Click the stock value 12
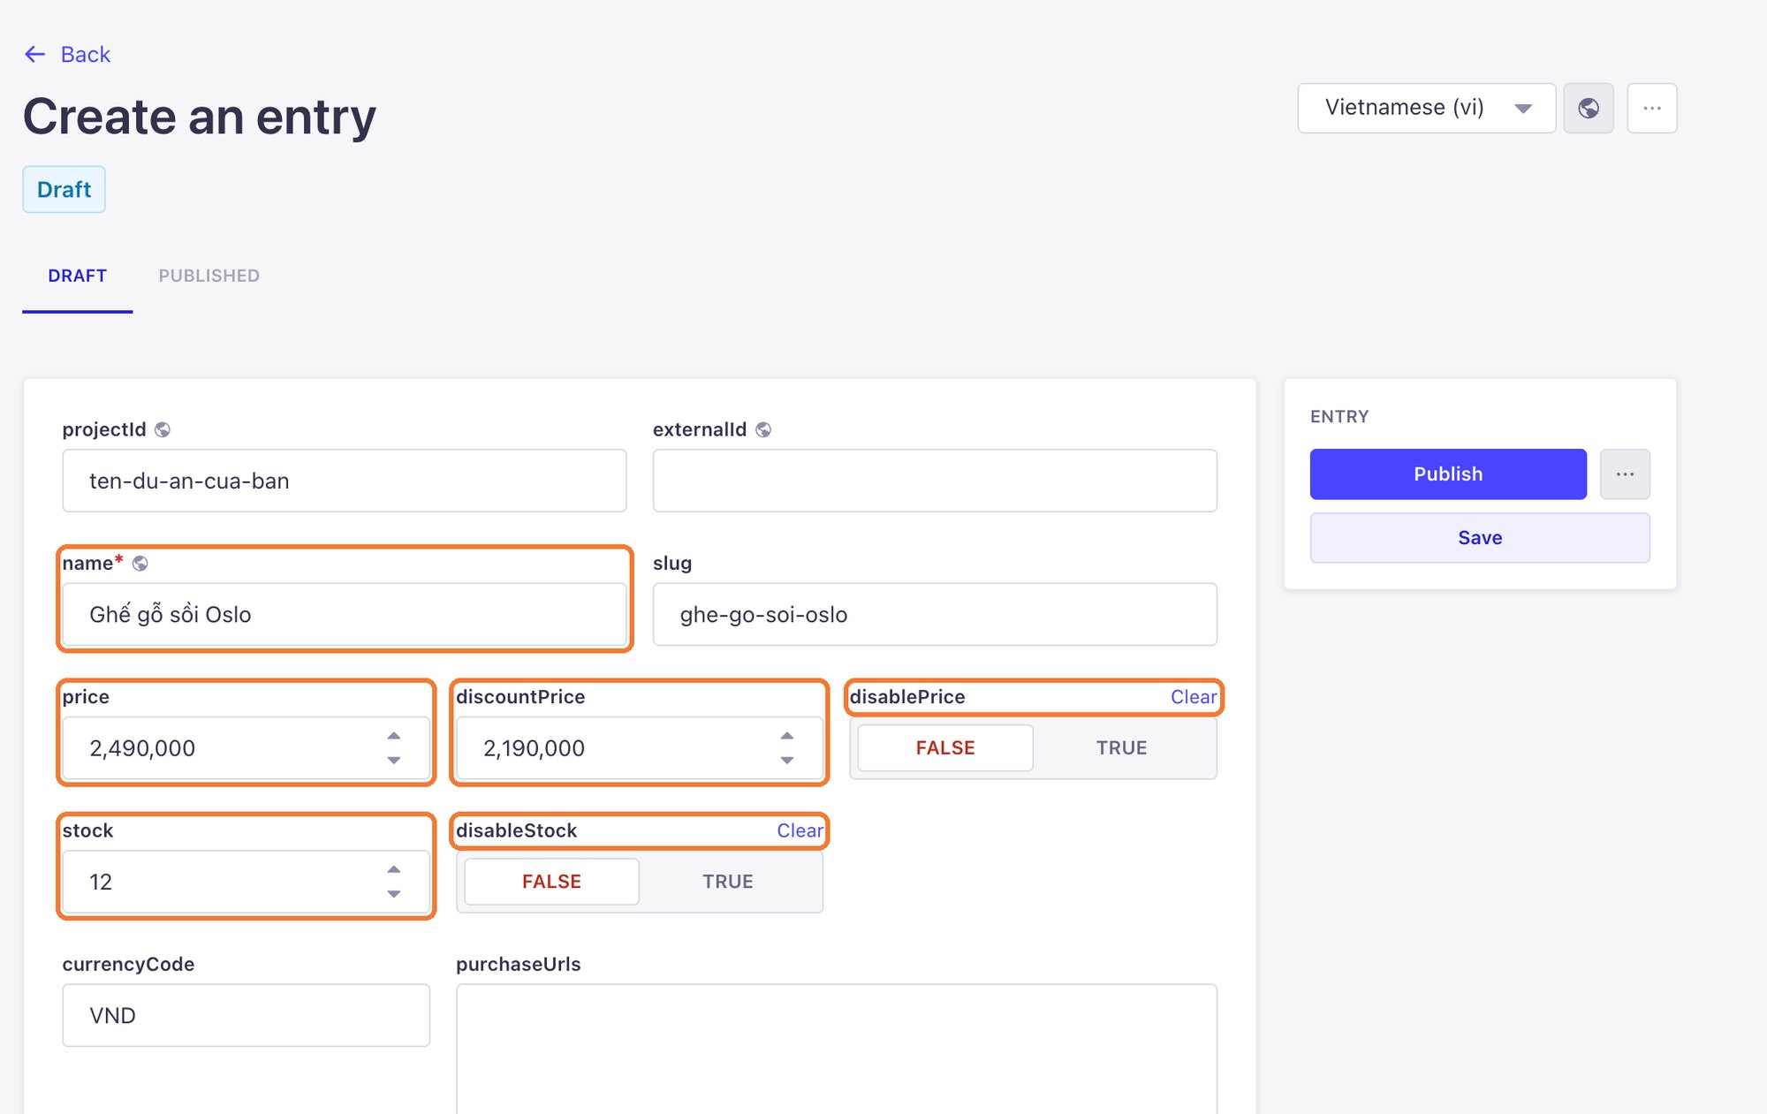The height and width of the screenshot is (1114, 1767). pos(101,882)
